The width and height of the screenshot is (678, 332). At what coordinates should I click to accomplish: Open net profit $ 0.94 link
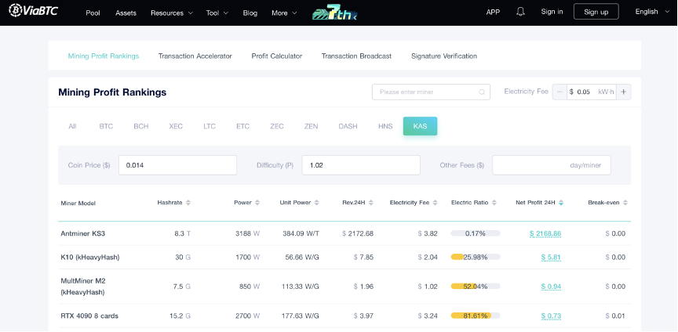coord(551,287)
